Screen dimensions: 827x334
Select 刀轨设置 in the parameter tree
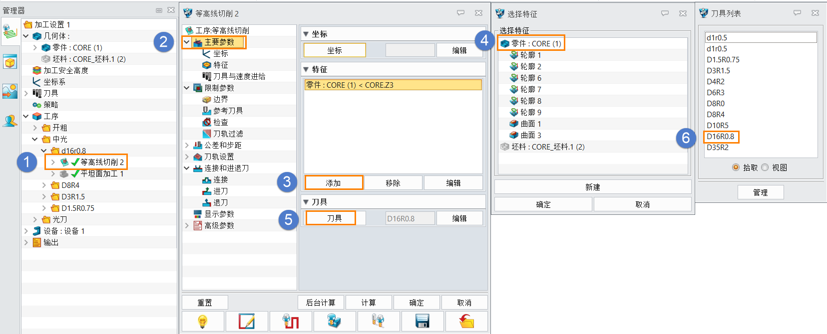(x=219, y=157)
